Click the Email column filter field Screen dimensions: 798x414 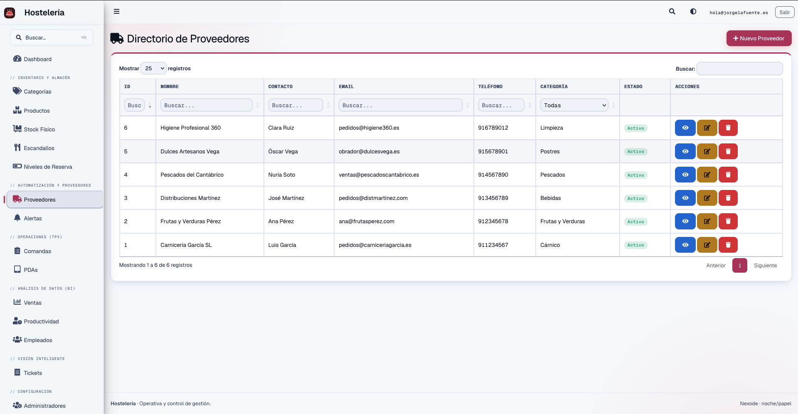(401, 105)
